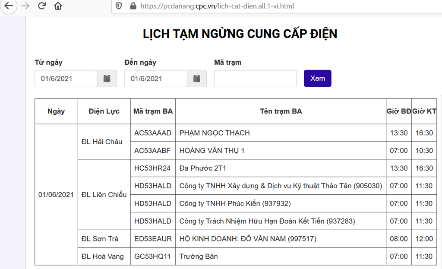Click the shield tracking protection icon
Image resolution: width=442 pixels, height=269 pixels.
[x=119, y=6]
